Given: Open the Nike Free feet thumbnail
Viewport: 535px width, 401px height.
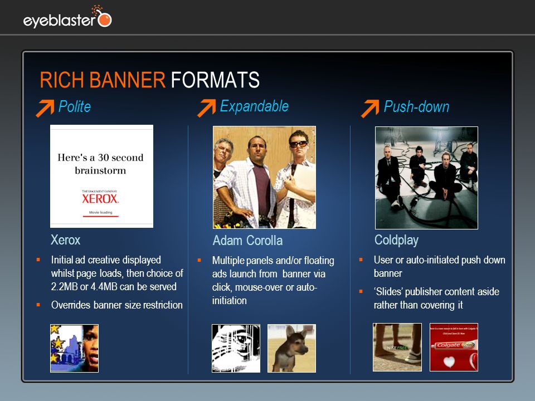Looking at the screenshot, I should point(397,347).
